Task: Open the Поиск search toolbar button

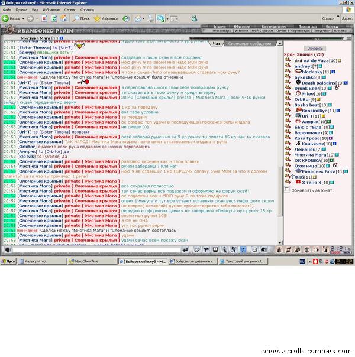Action: coord(81,18)
